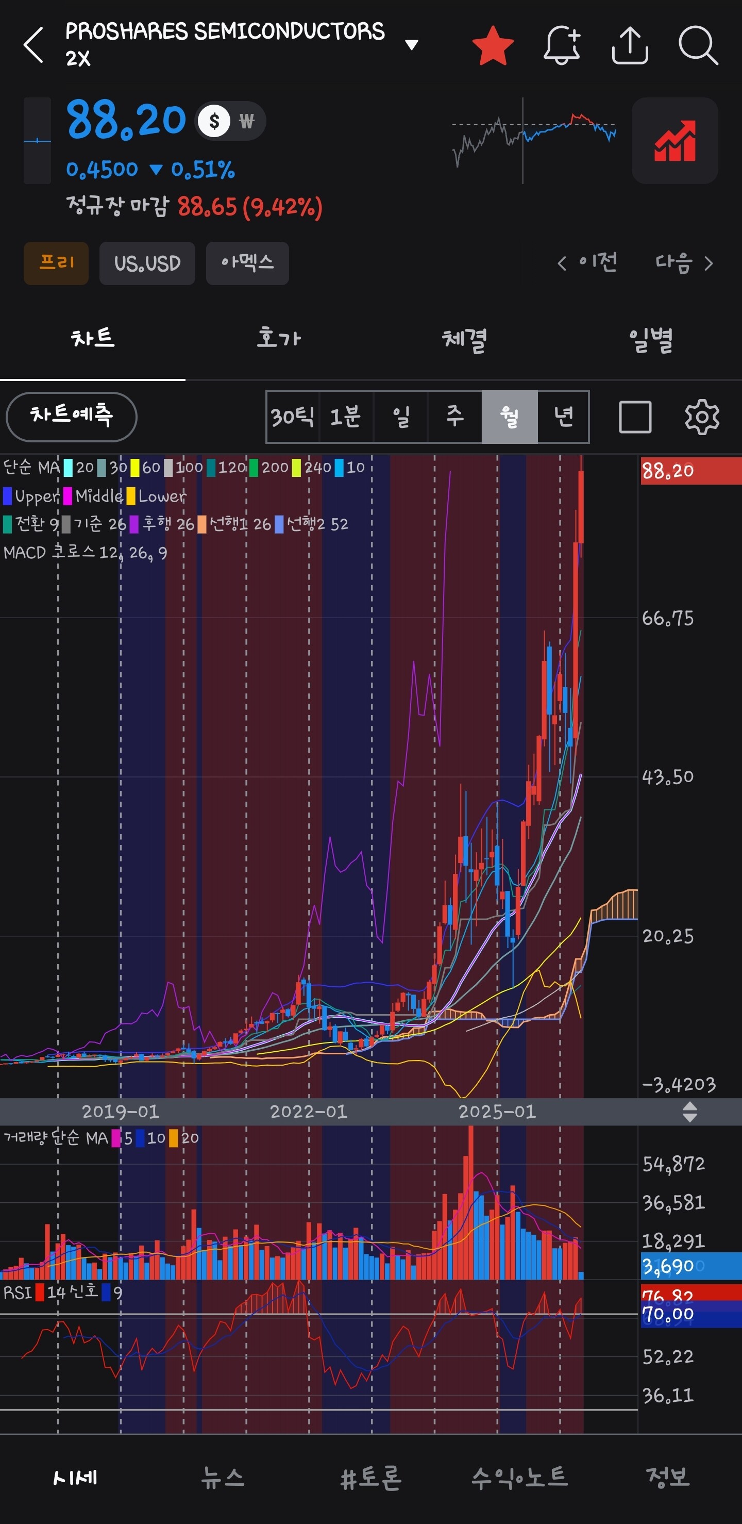Open the 시세 bottom tab
This screenshot has height=1524, width=742.
click(x=75, y=1477)
